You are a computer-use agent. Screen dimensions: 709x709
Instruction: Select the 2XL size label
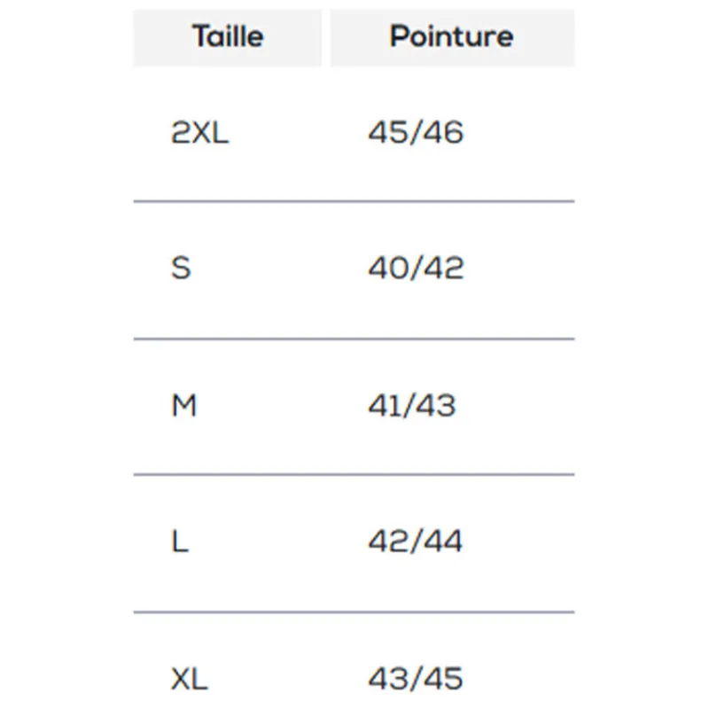coord(199,133)
